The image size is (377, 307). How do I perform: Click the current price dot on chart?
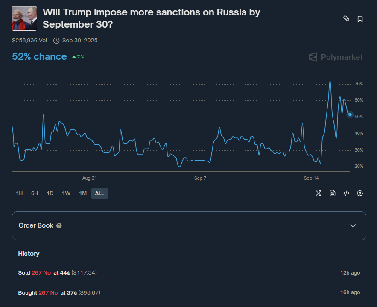(350, 114)
